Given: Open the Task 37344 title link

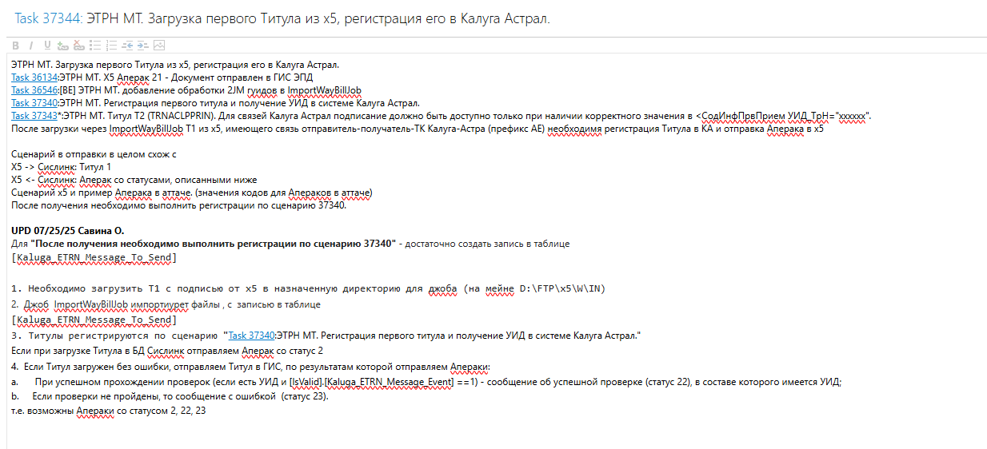Looking at the screenshot, I should pyautogui.click(x=48, y=17).
